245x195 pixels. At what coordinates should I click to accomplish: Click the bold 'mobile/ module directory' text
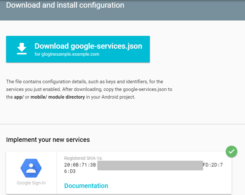58,97
